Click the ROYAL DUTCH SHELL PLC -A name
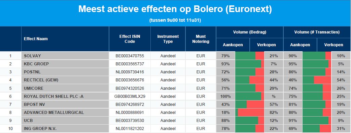 [x=52, y=96]
